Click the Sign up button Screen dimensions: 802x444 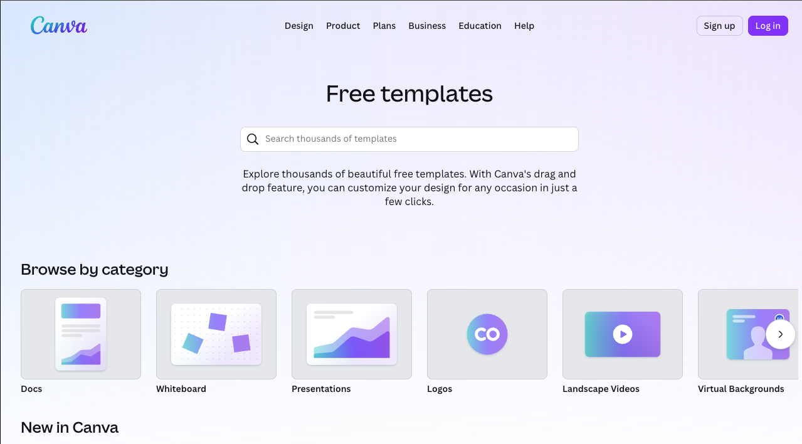point(719,26)
